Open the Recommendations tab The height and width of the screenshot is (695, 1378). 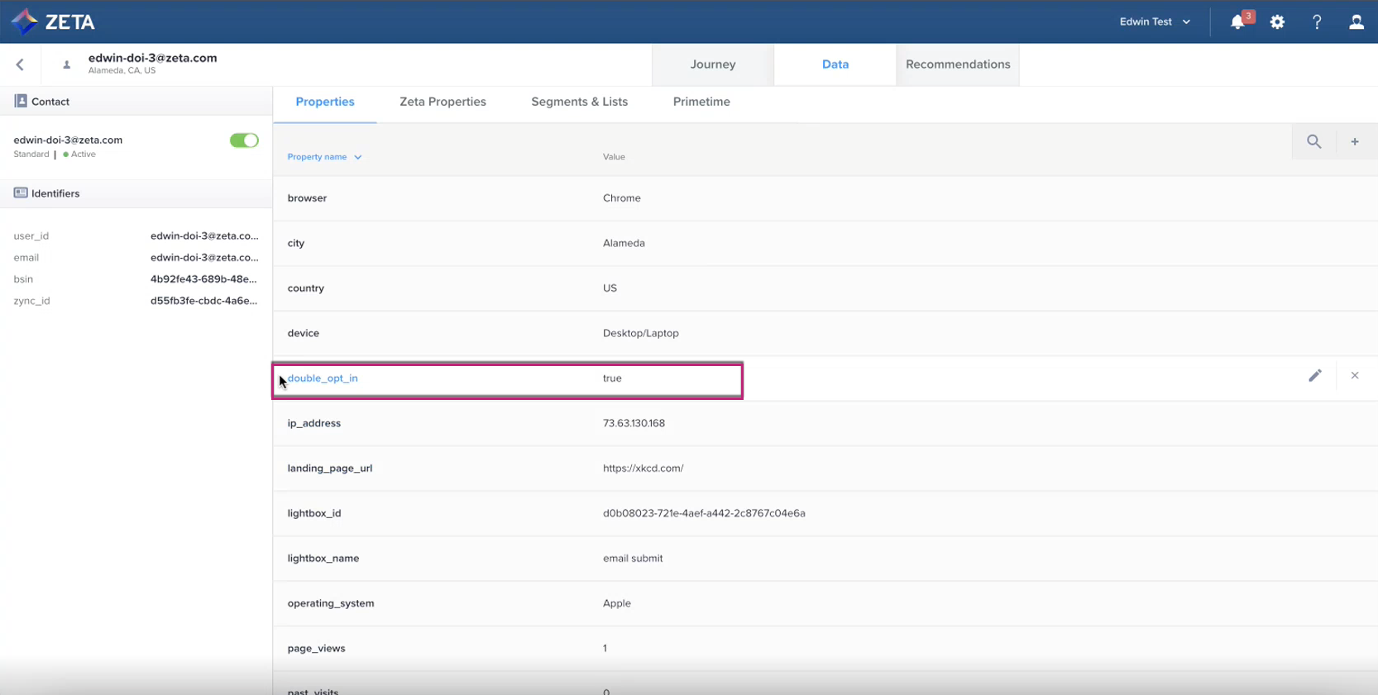point(958,64)
